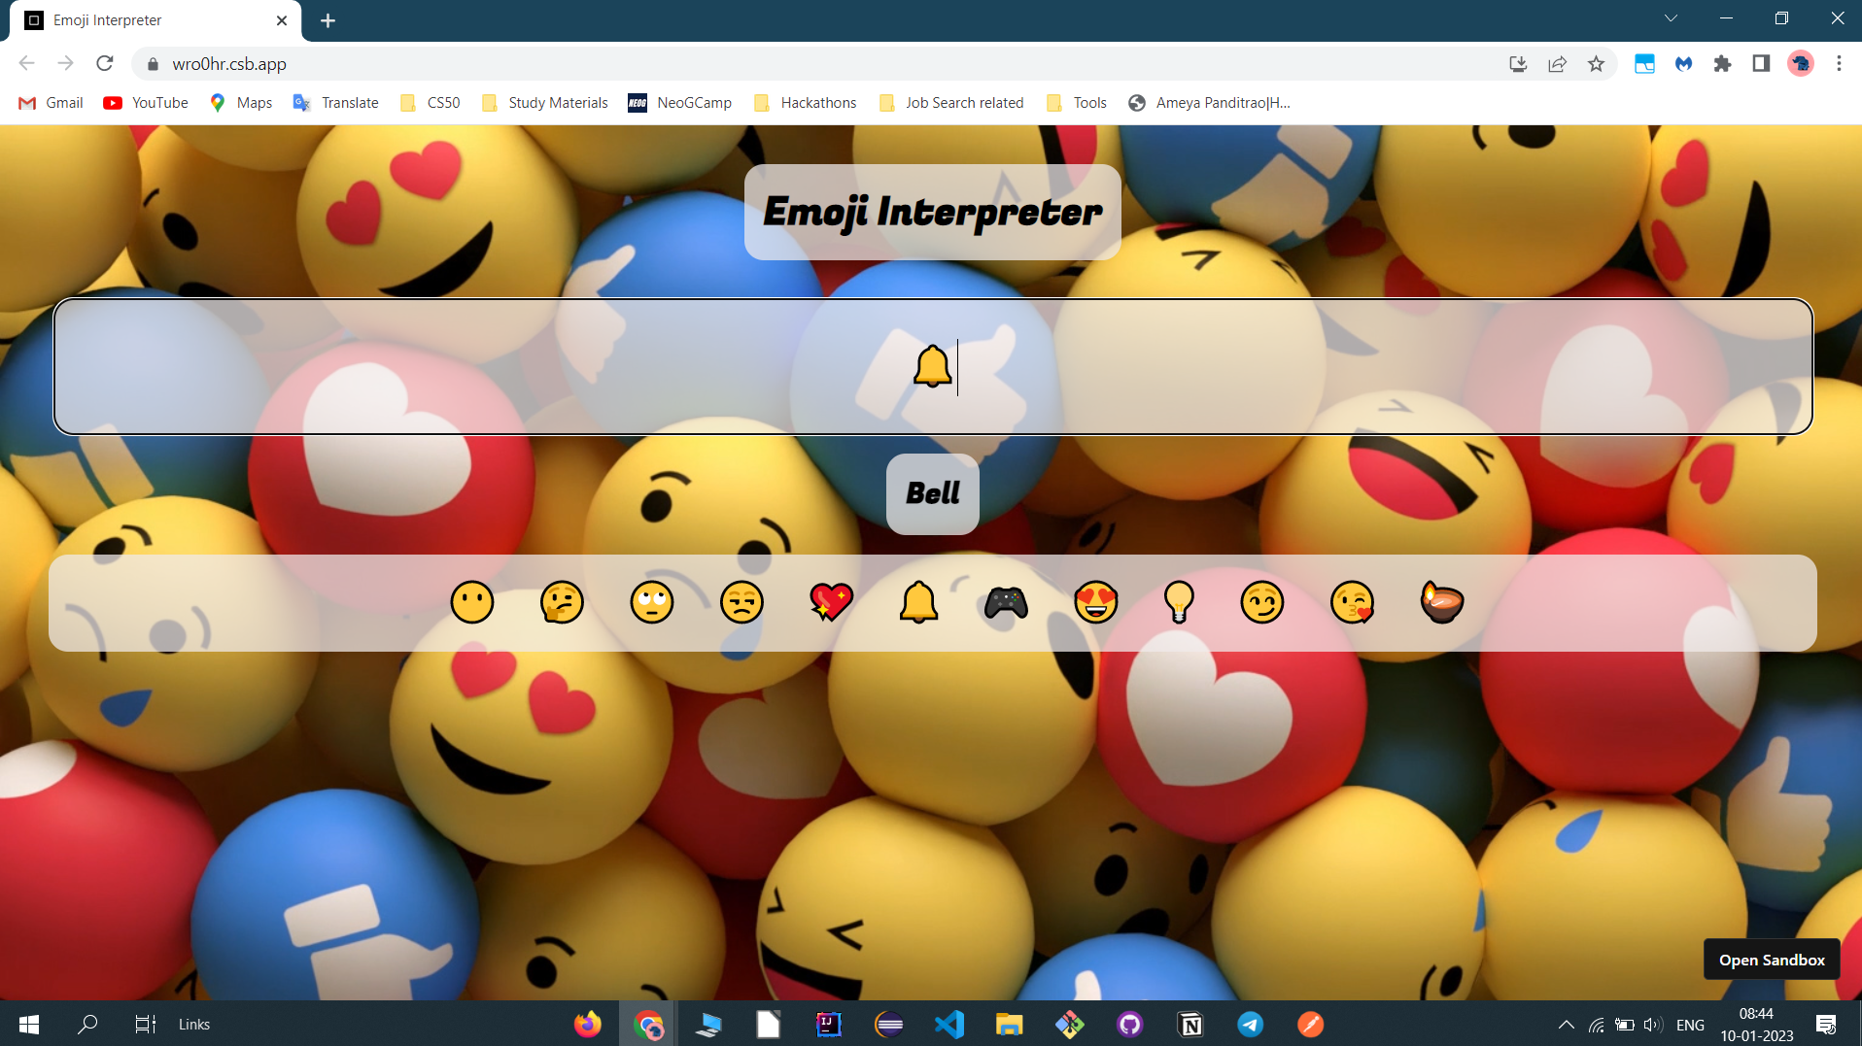Select the thinking face emoji

tap(562, 602)
